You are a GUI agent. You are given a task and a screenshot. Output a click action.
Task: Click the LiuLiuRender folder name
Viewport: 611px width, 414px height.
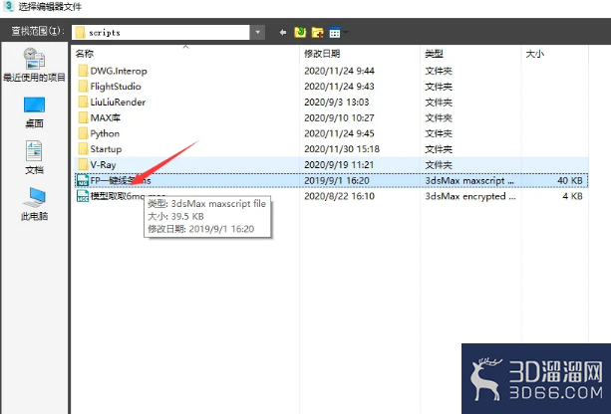(118, 102)
